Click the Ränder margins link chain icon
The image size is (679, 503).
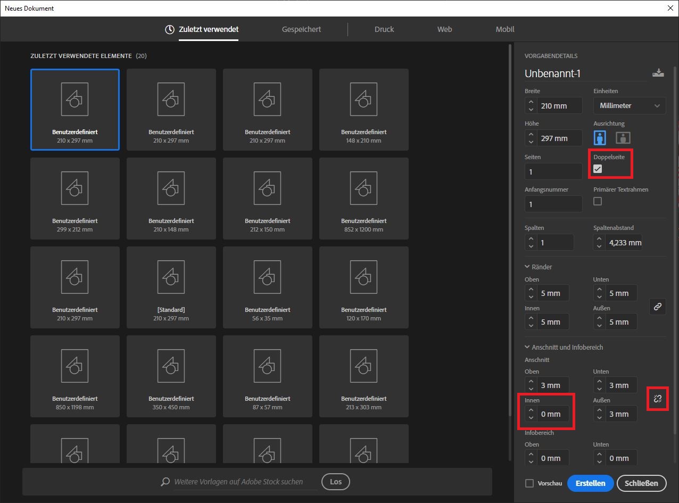pyautogui.click(x=658, y=307)
